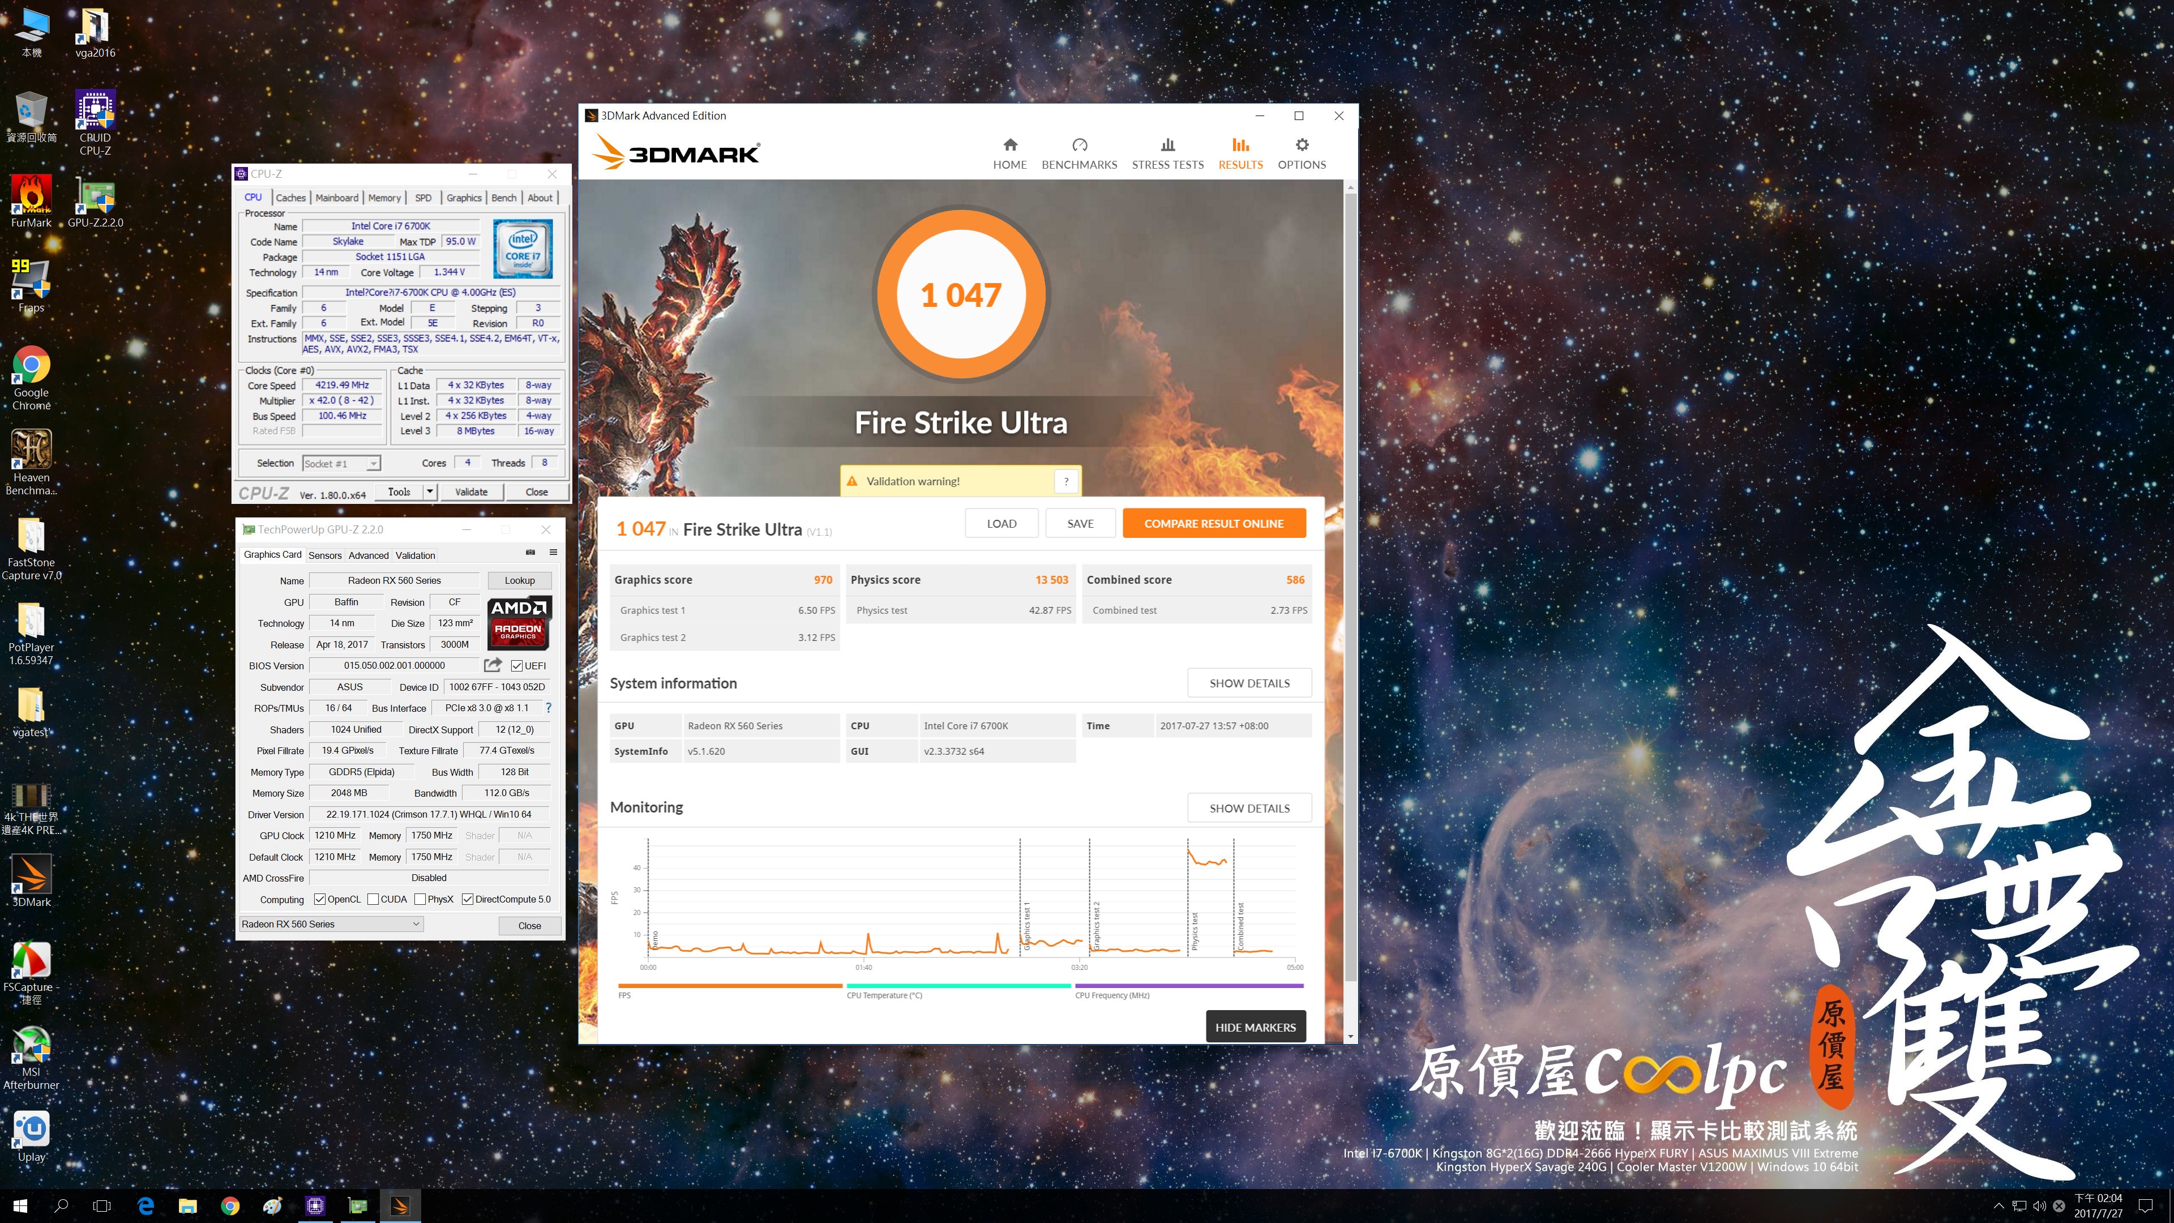Open CPUID CPU-Z desktop icon

[95, 122]
